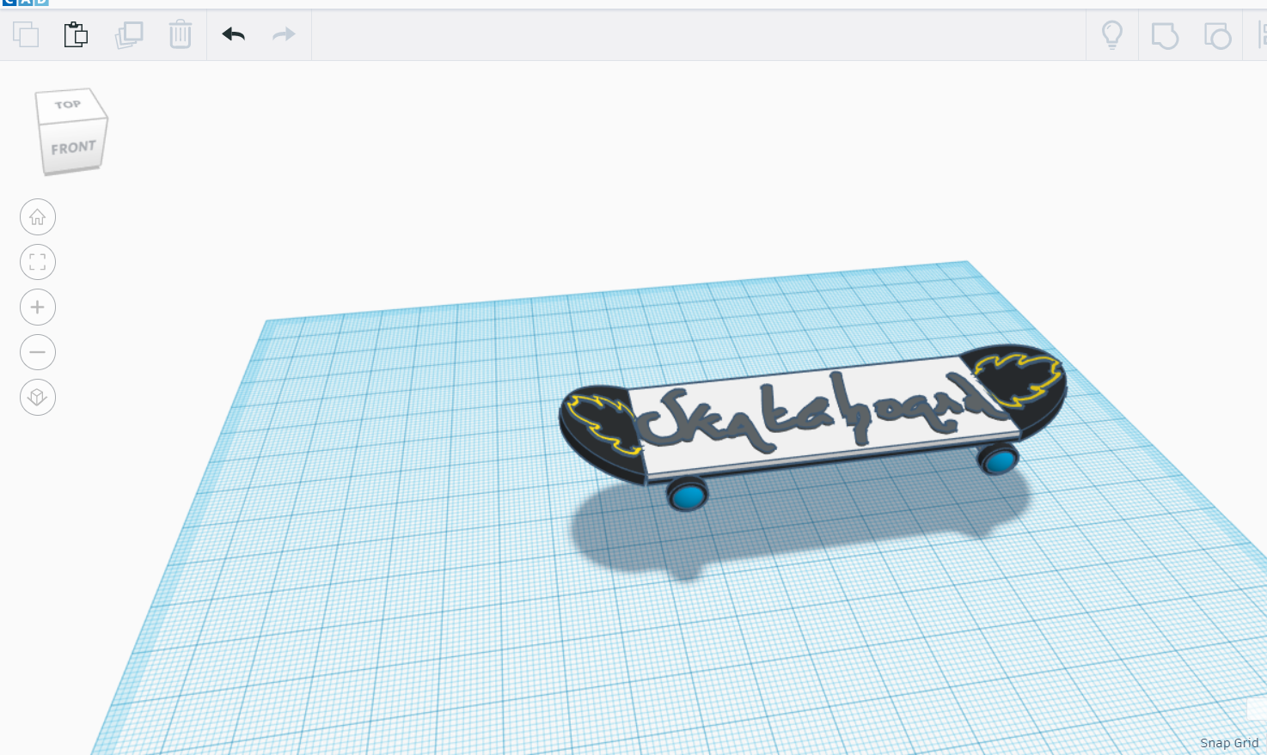
Task: Delete the selection using the trash icon
Action: tap(180, 35)
